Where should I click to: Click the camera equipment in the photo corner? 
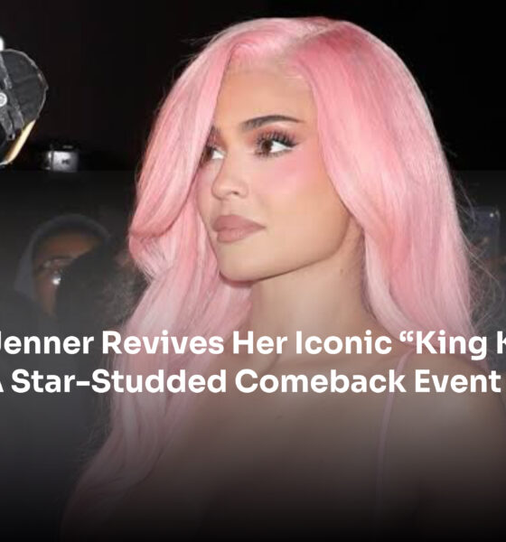click(x=21, y=104)
